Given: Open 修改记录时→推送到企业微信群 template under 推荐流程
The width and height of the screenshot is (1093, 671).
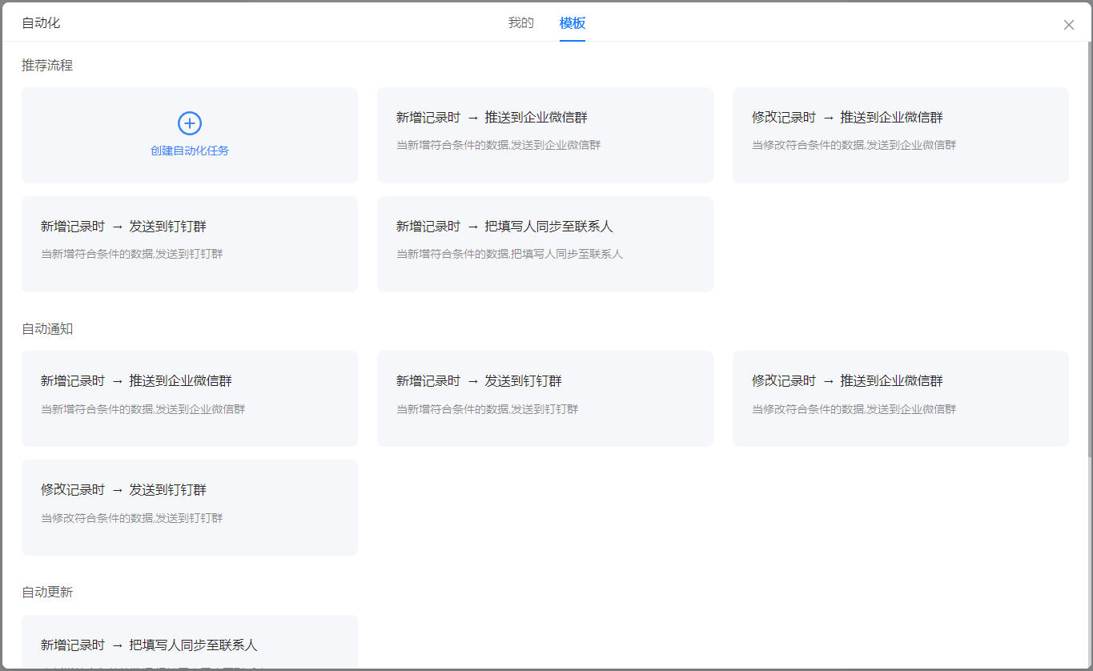Looking at the screenshot, I should point(901,135).
